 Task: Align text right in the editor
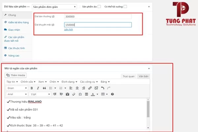(83, 88)
